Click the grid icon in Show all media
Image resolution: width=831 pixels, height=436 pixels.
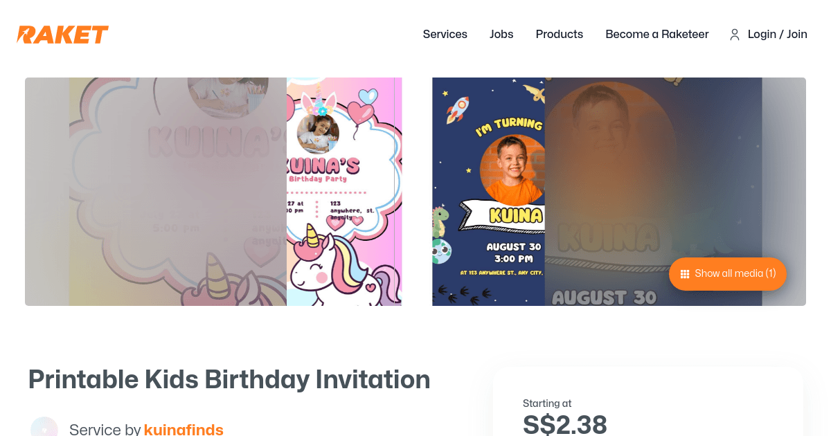click(x=685, y=274)
